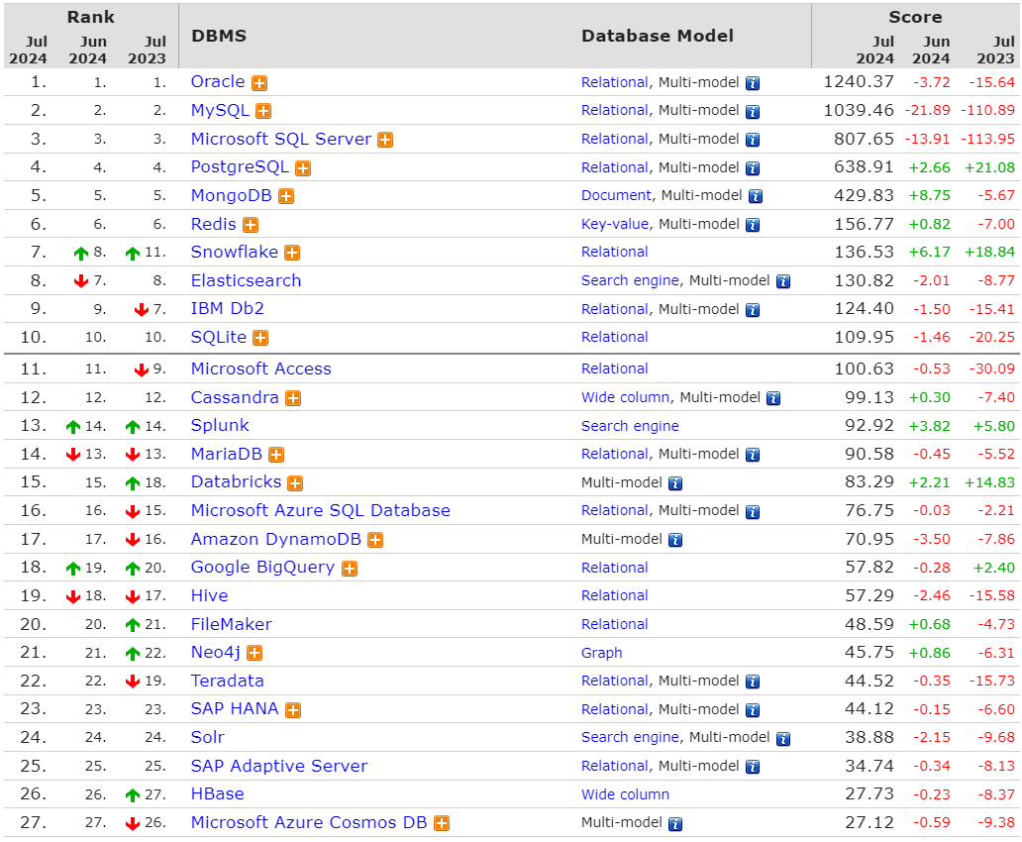
Task: Click the info icon in MySQL's row
Action: pyautogui.click(x=753, y=112)
